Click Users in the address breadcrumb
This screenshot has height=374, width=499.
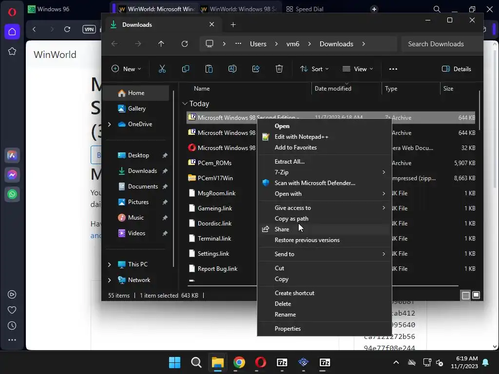pos(258,44)
